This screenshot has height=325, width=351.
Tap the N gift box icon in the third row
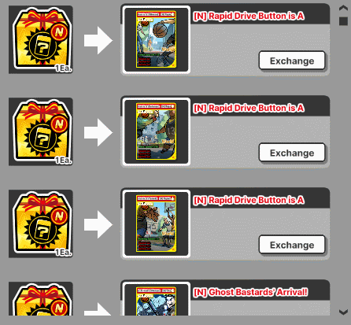[41, 223]
